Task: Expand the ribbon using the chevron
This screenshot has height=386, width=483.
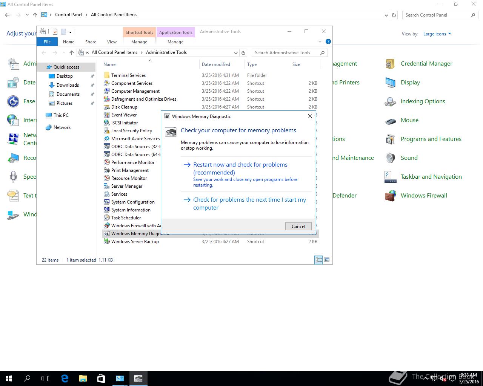Action: [320, 41]
